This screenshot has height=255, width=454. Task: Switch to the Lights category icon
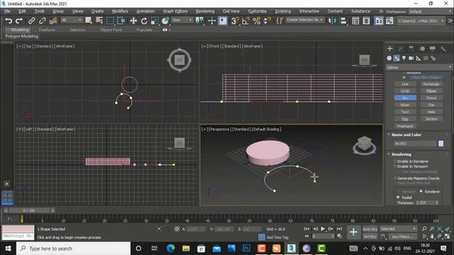(404, 58)
